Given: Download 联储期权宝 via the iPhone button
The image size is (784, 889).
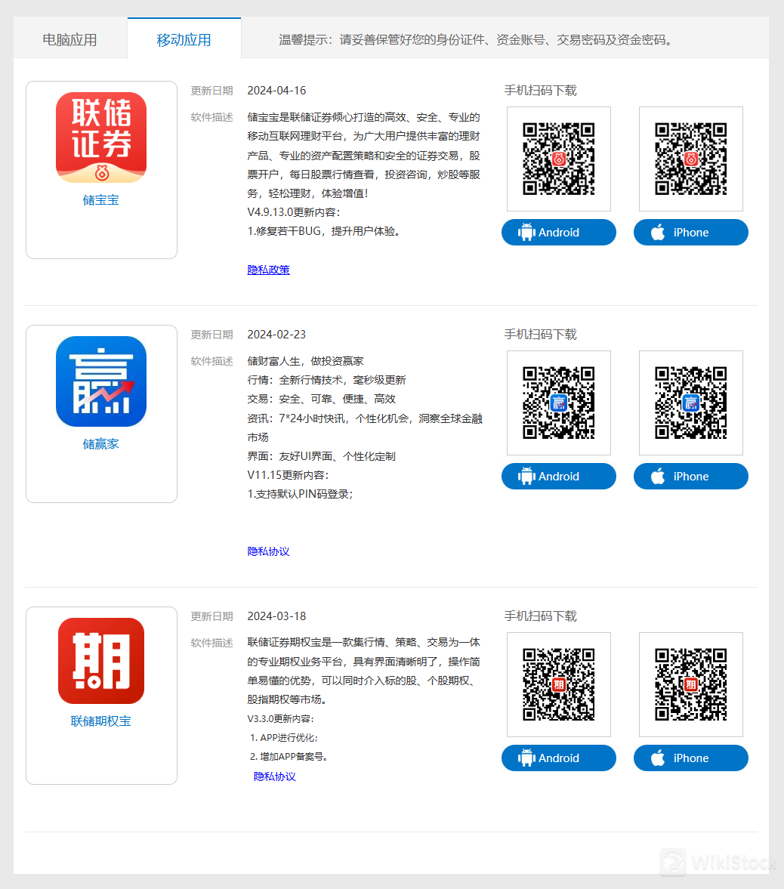Looking at the screenshot, I should 690,758.
